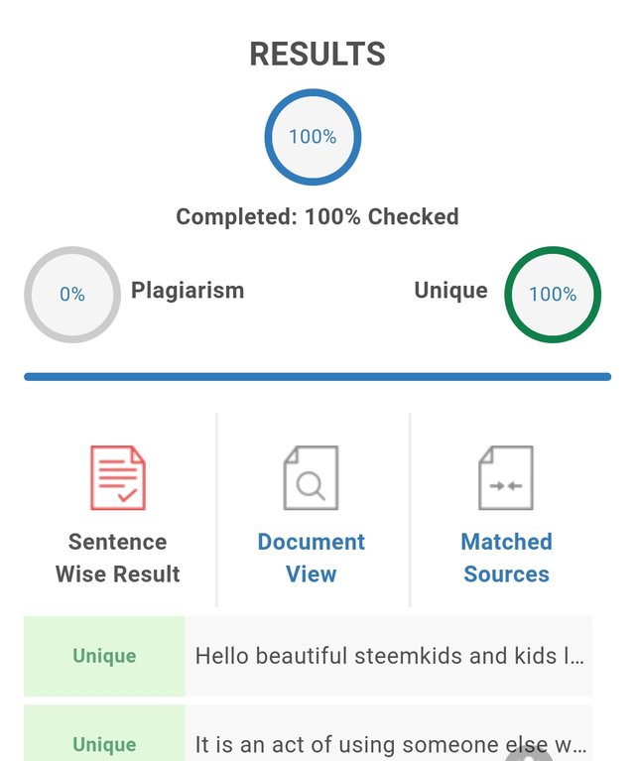Click the grey 0% plagiarism circle
635x761 pixels.
click(x=72, y=294)
